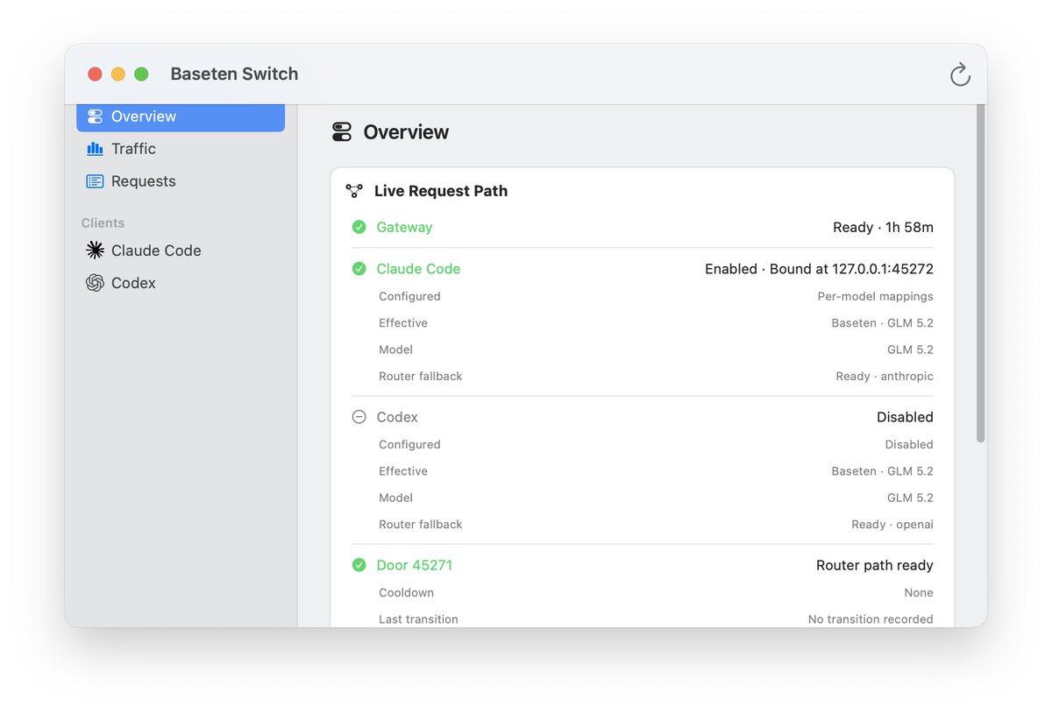Image resolution: width=1052 pixels, height=713 pixels.
Task: Click the Live Request Path node icon
Action: pos(354,191)
